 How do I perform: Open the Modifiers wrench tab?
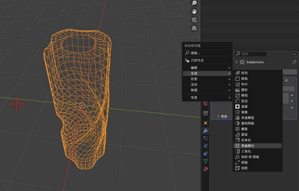pos(206,131)
